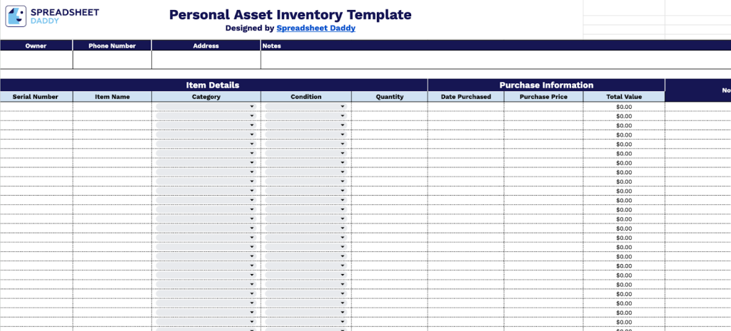Image resolution: width=731 pixels, height=331 pixels.
Task: Click the Date Purchased column header
Action: 465,97
